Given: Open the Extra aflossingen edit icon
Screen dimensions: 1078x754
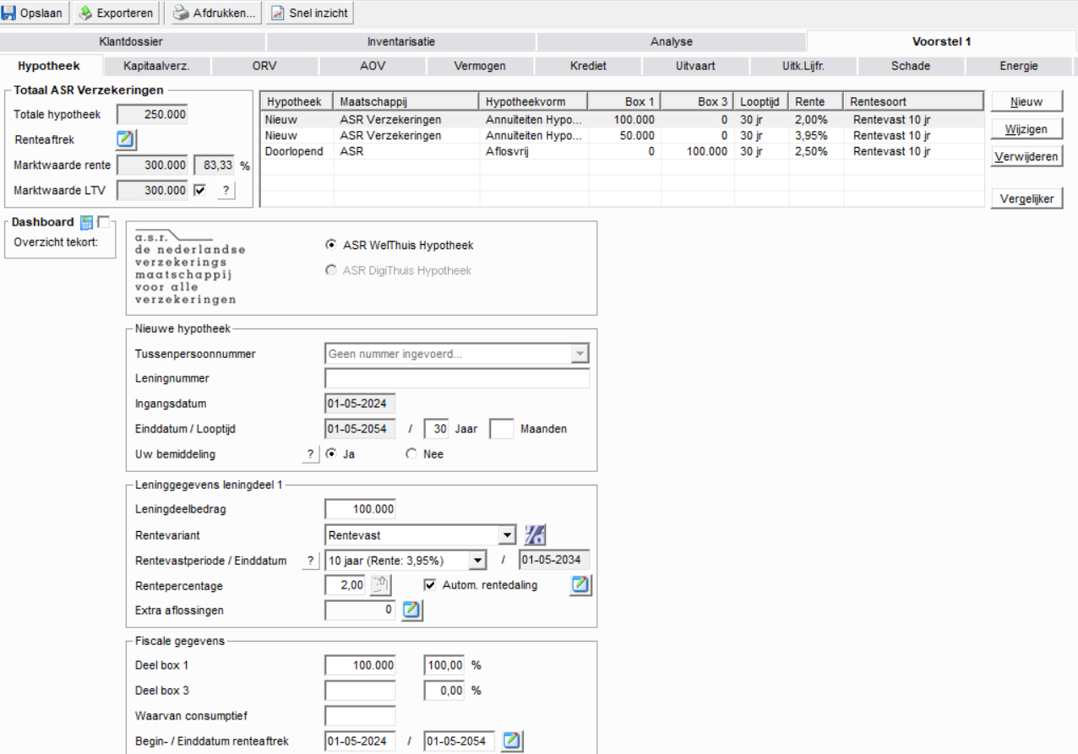Looking at the screenshot, I should [411, 610].
